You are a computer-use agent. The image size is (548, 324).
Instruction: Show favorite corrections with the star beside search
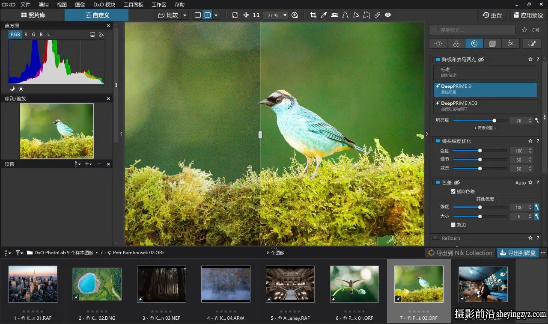click(524, 30)
